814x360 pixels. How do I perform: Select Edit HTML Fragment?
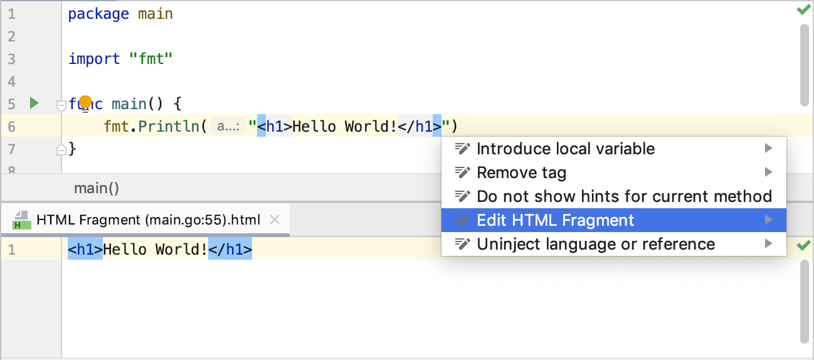[614, 220]
